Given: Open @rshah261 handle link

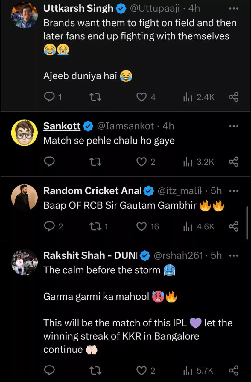Looking at the screenshot, I should click(x=178, y=255).
